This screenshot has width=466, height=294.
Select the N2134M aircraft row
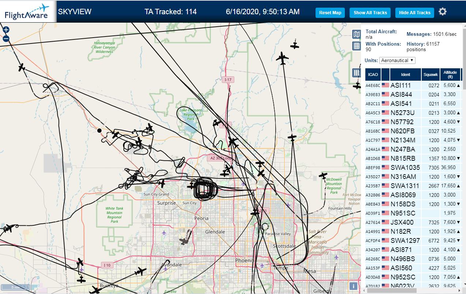tap(414, 140)
